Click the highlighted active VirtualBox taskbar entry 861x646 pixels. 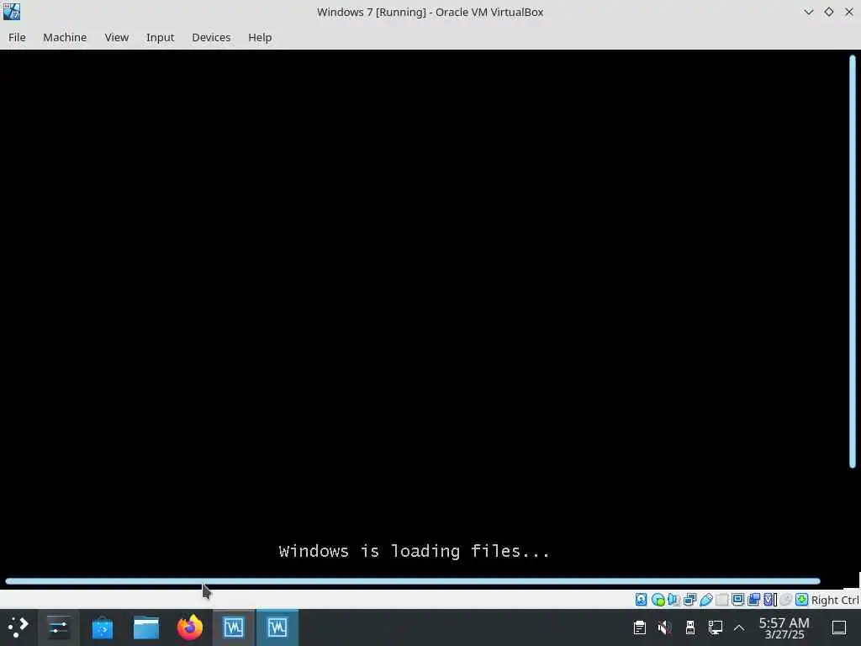point(277,627)
